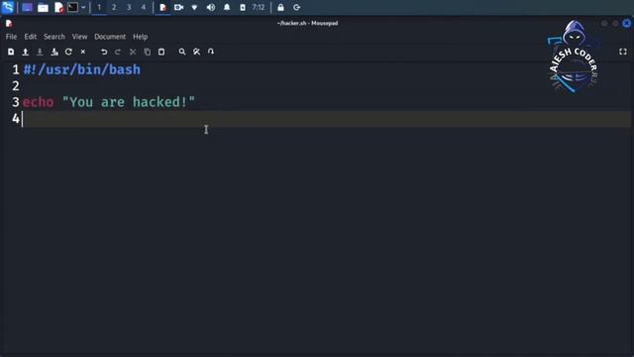Launch terminal emulator from the panel
The height and width of the screenshot is (357, 634).
pyautogui.click(x=72, y=7)
